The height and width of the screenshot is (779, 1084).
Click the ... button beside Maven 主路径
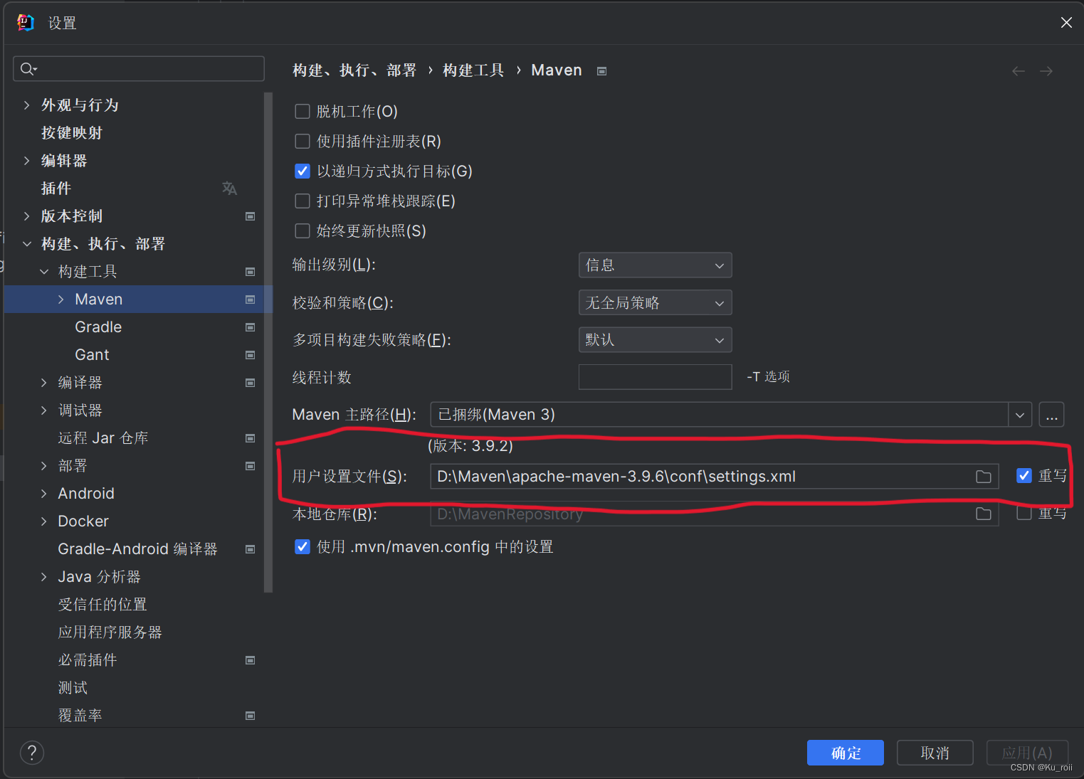[x=1051, y=414]
